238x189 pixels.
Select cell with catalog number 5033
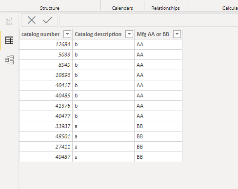(46, 55)
